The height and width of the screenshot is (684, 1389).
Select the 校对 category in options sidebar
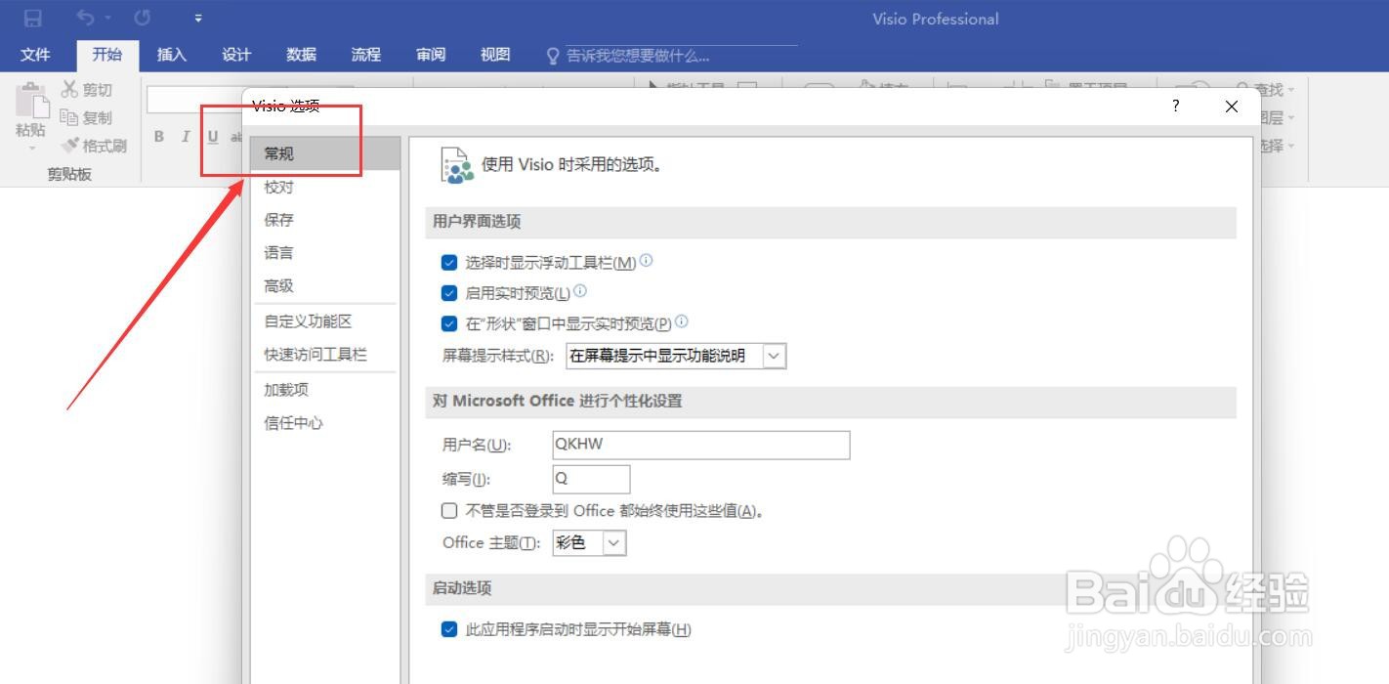[325, 187]
